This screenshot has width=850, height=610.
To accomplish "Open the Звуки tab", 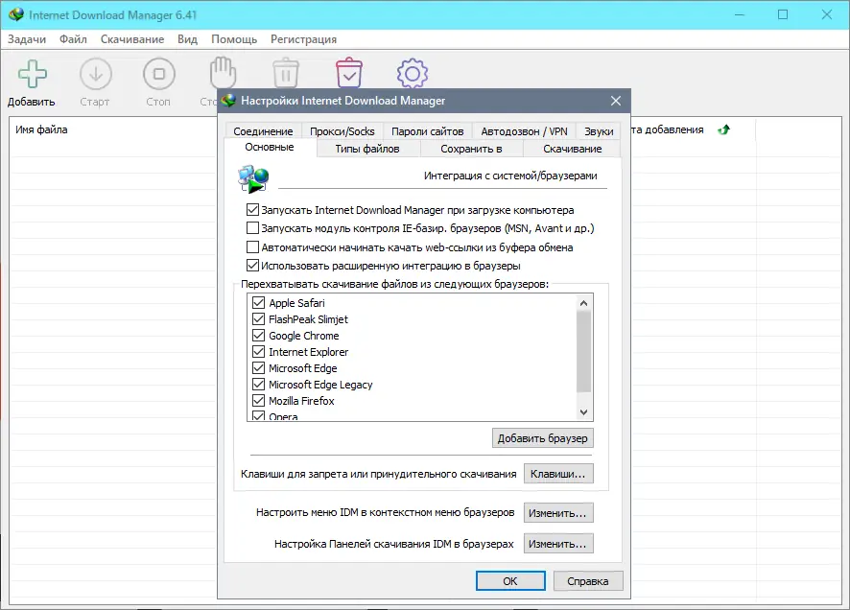I will point(599,131).
